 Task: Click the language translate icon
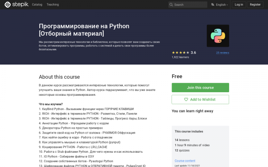[213, 4]
